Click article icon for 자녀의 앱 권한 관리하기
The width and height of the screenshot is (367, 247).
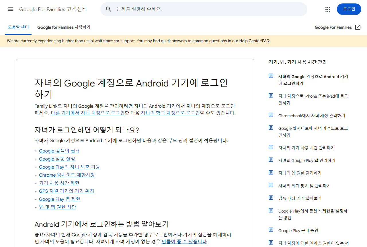click(271, 173)
